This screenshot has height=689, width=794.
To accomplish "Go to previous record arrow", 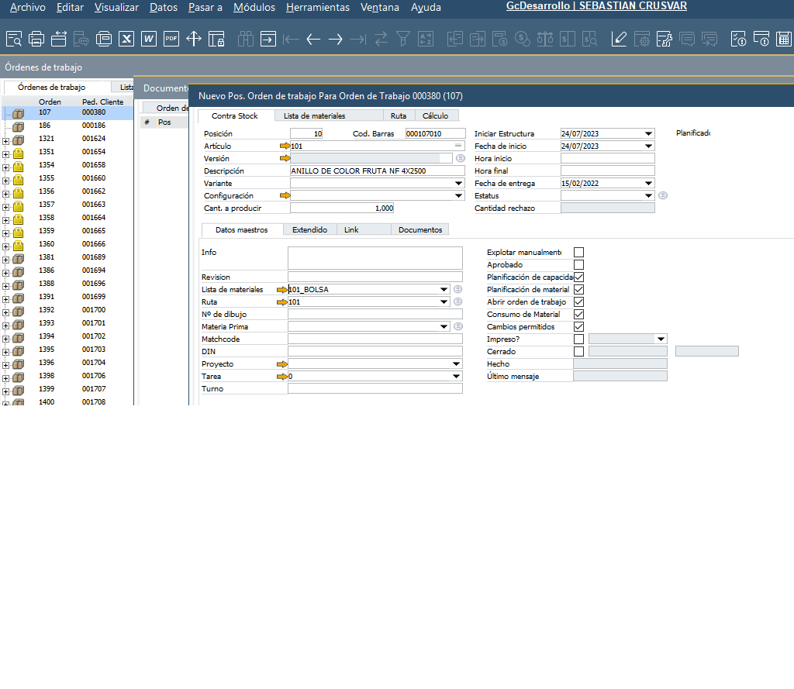I will click(x=313, y=39).
